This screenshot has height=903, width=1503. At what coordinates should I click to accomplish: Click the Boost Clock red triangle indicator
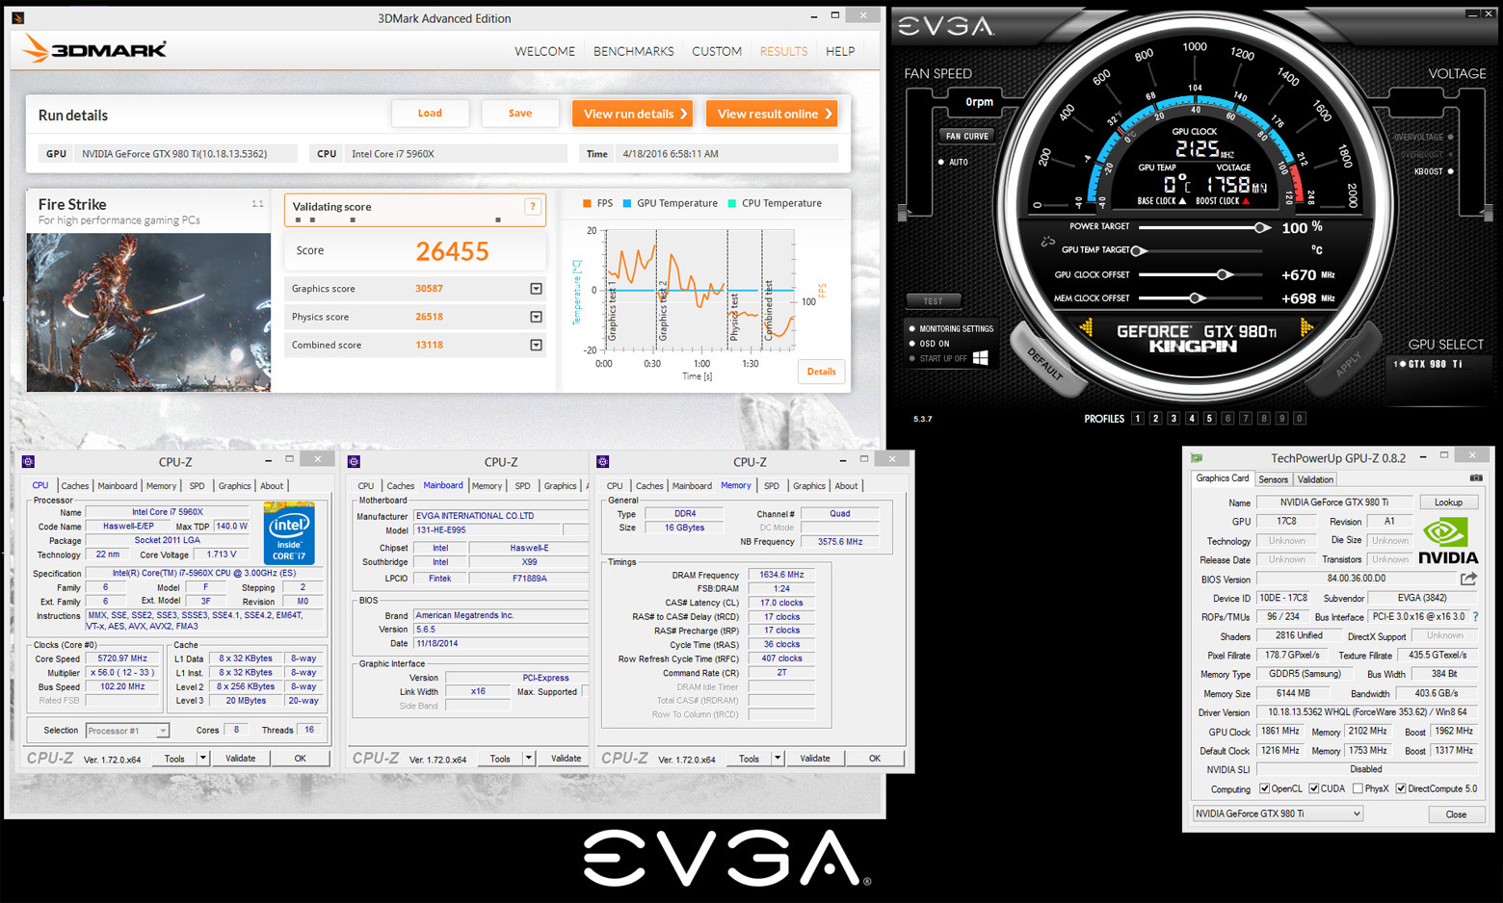pos(1246,201)
